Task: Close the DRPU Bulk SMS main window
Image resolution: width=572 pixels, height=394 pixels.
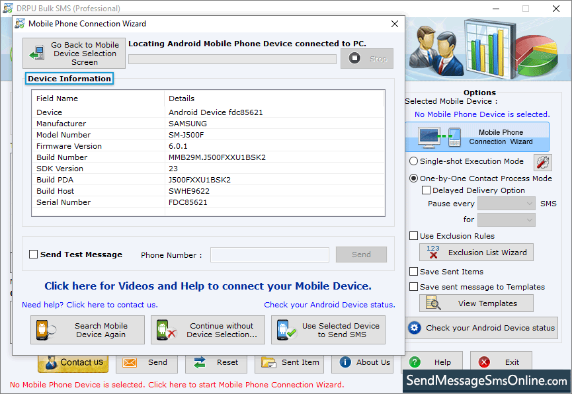Action: (x=556, y=9)
